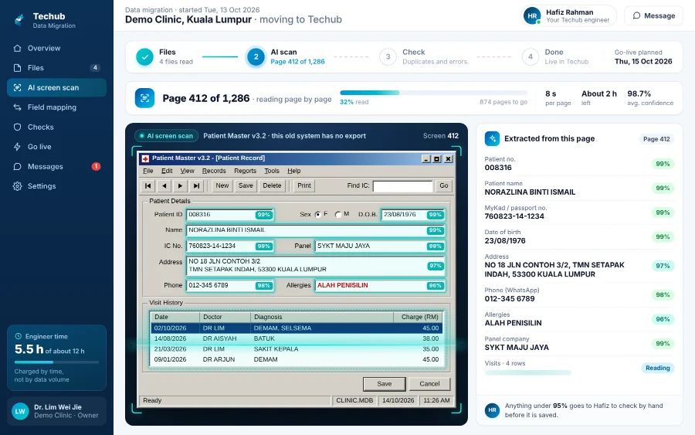Select the M sex radio button
The image size is (695, 435).
[338, 215]
